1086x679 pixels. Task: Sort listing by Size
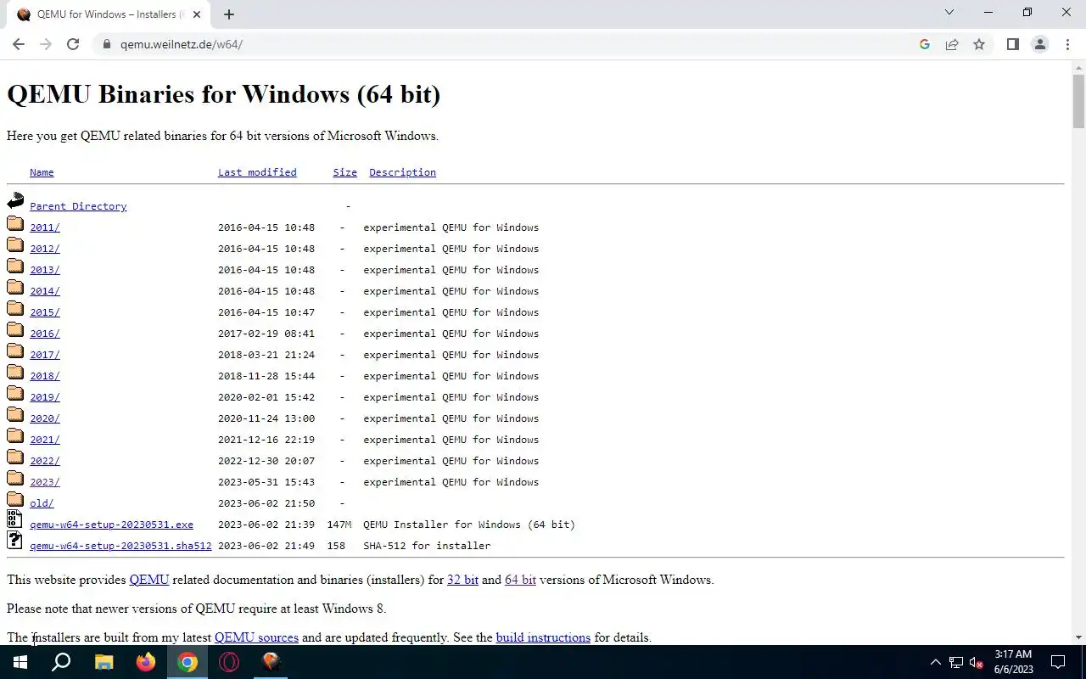(x=344, y=172)
